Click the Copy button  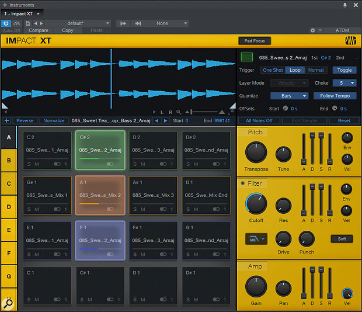coord(67,30)
